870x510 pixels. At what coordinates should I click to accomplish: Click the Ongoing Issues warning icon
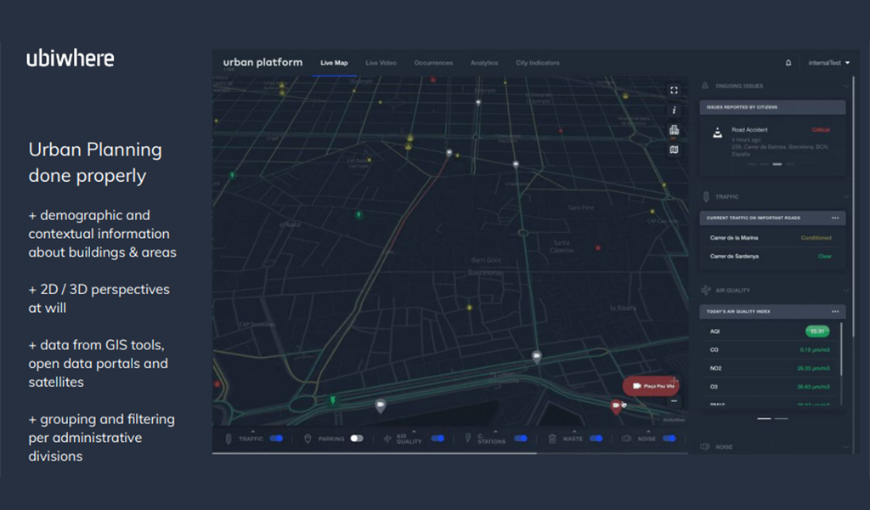coord(705,86)
